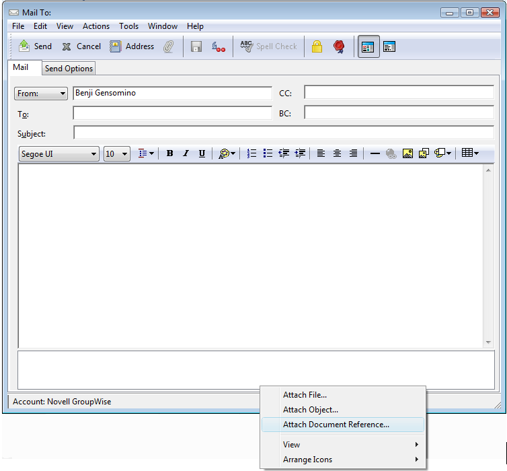Open the From: dropdown

coord(41,94)
